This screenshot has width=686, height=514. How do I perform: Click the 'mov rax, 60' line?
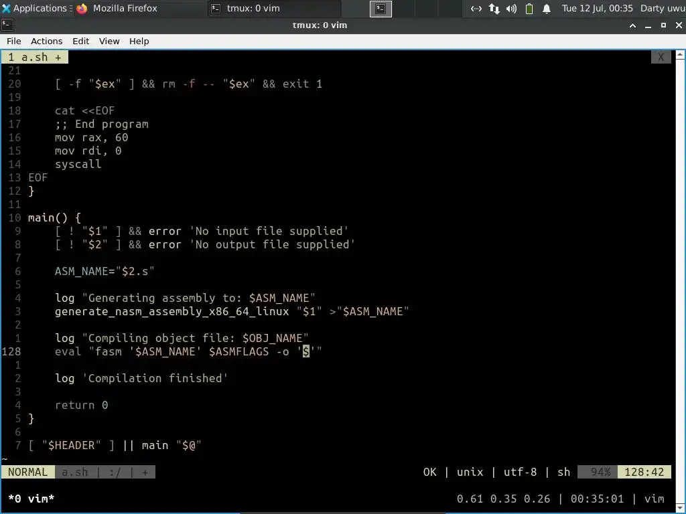click(x=91, y=137)
